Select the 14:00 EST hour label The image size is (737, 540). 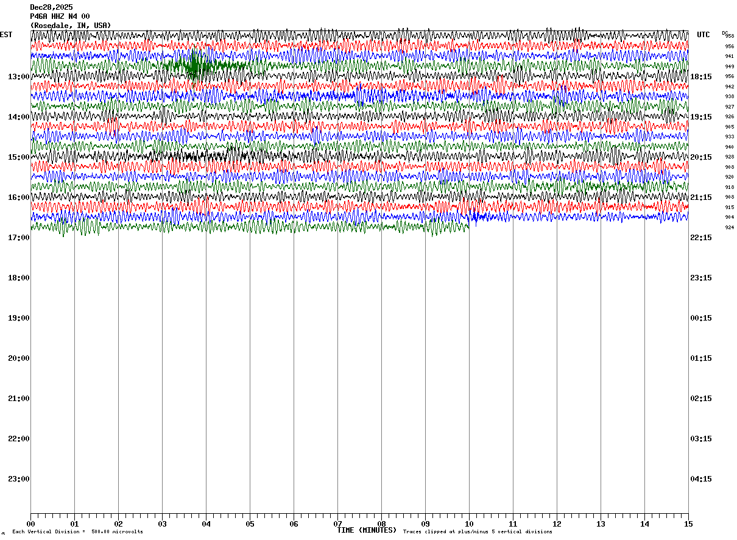(19, 117)
